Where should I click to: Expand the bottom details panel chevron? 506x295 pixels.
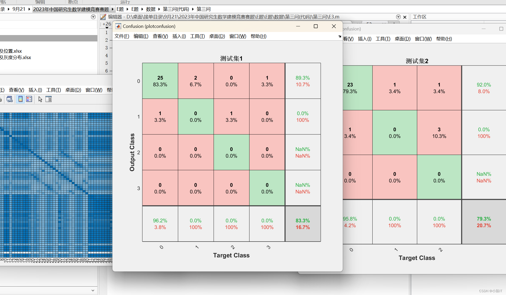pos(93,290)
